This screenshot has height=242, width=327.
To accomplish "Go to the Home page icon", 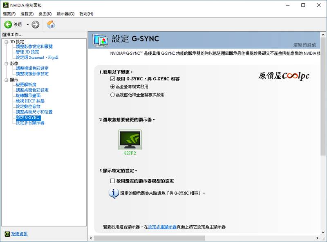I will point(51,24).
